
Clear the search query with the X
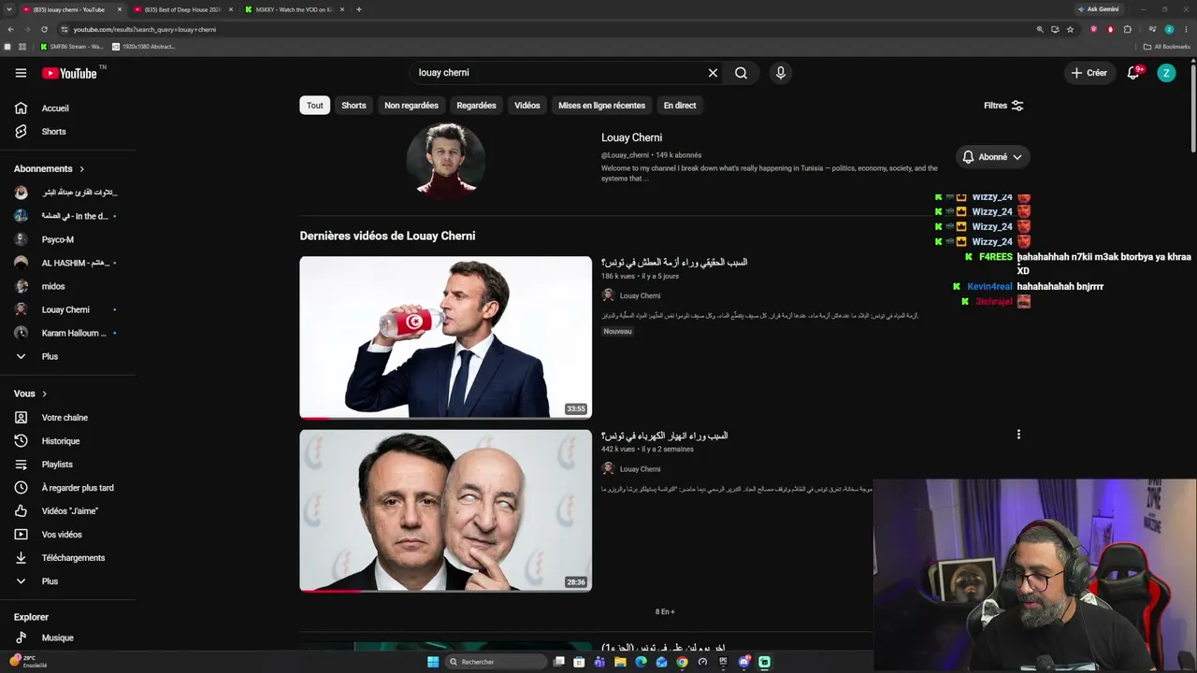point(713,73)
